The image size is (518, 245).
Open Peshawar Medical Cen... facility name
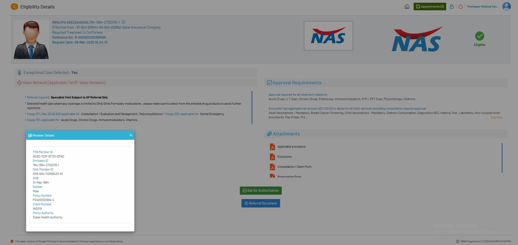[483, 7]
